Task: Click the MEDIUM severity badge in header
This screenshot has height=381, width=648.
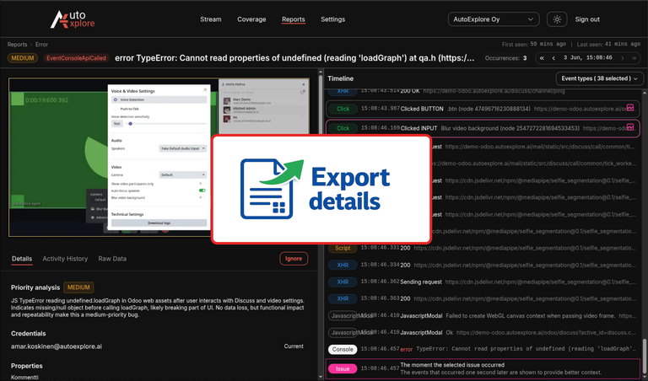Action: tap(23, 58)
